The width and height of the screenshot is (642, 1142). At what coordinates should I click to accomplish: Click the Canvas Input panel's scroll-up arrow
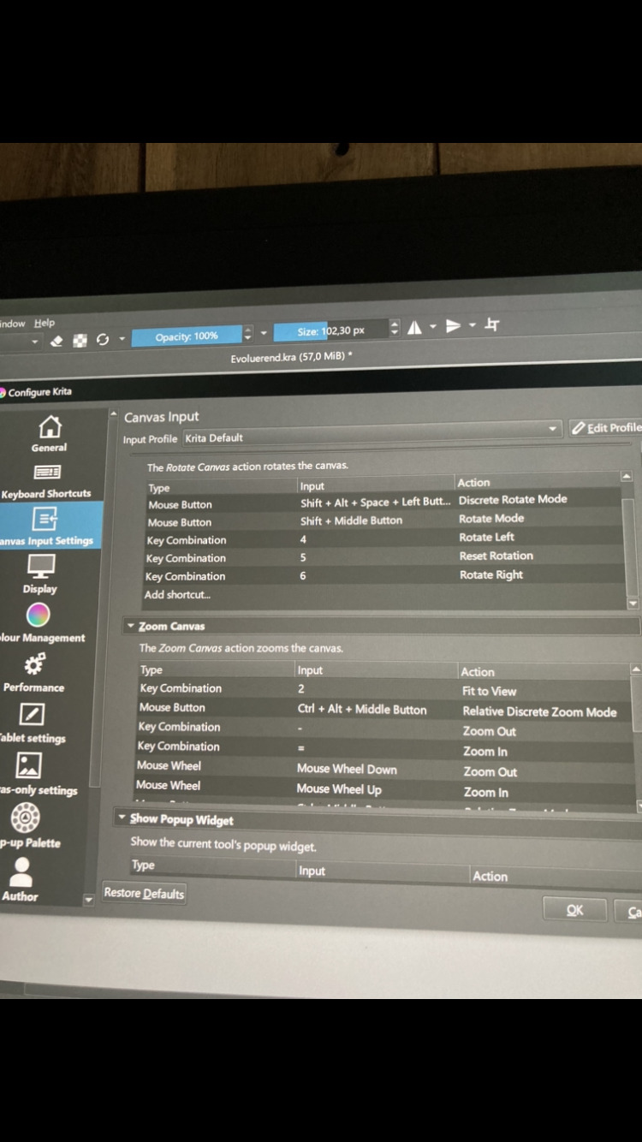click(114, 414)
